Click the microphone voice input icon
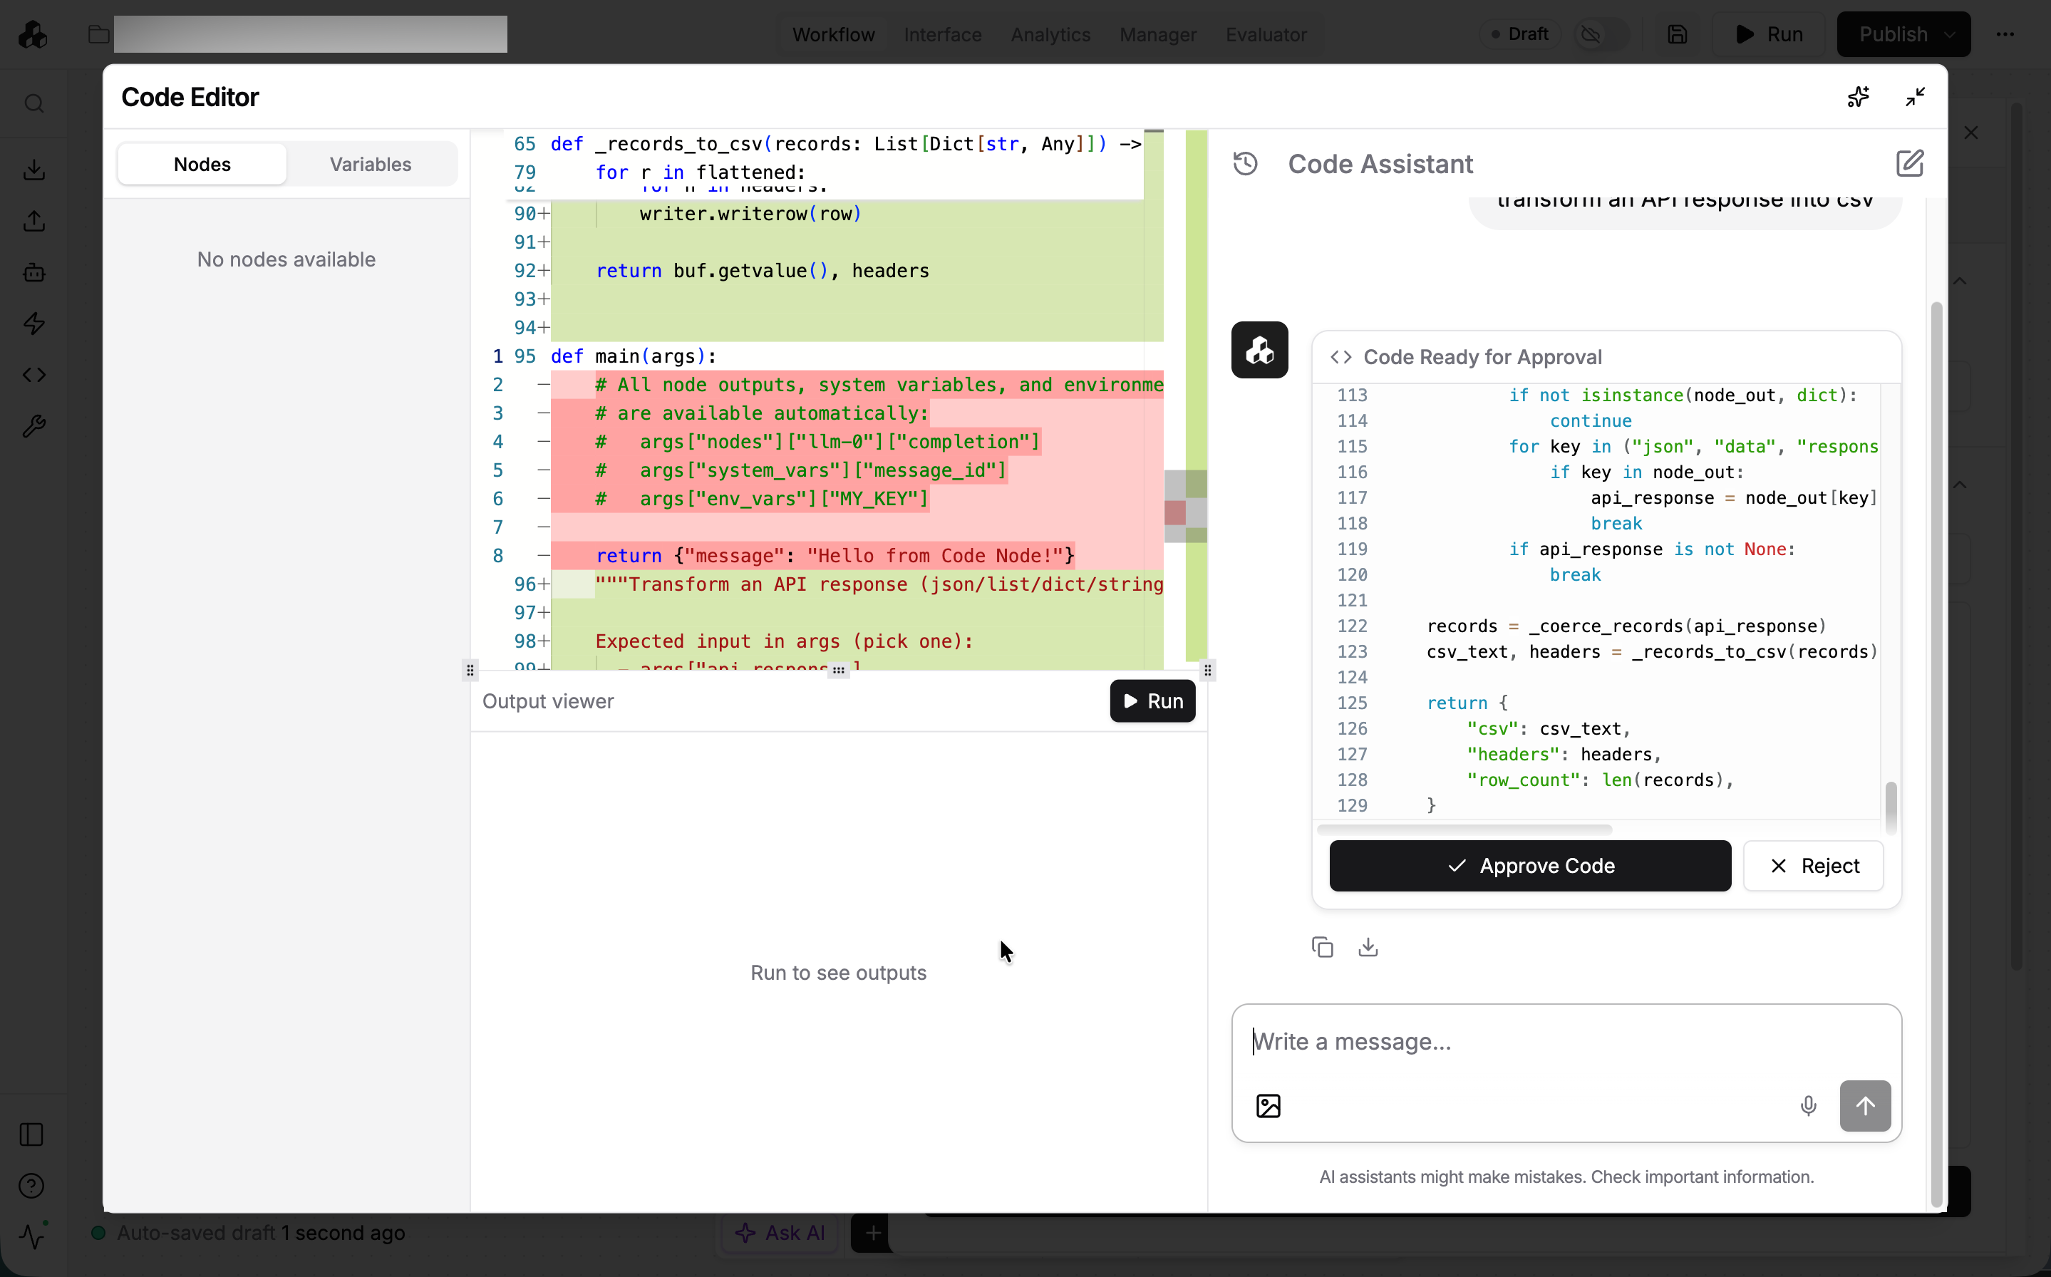The height and width of the screenshot is (1277, 2051). coord(1808,1105)
